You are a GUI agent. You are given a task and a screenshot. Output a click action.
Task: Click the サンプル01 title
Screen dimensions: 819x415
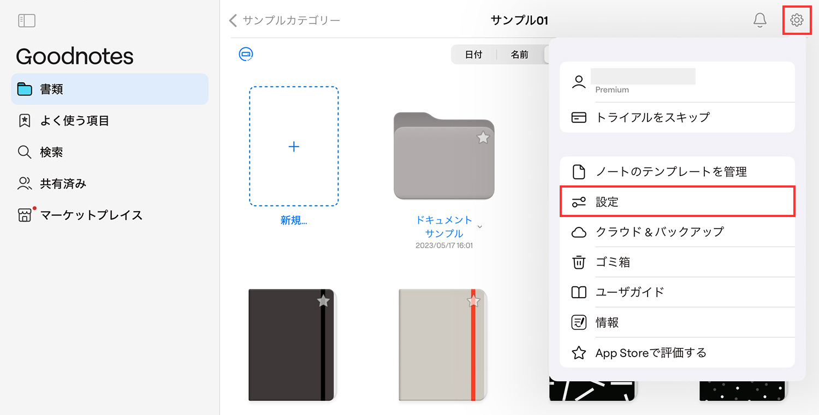click(x=519, y=21)
